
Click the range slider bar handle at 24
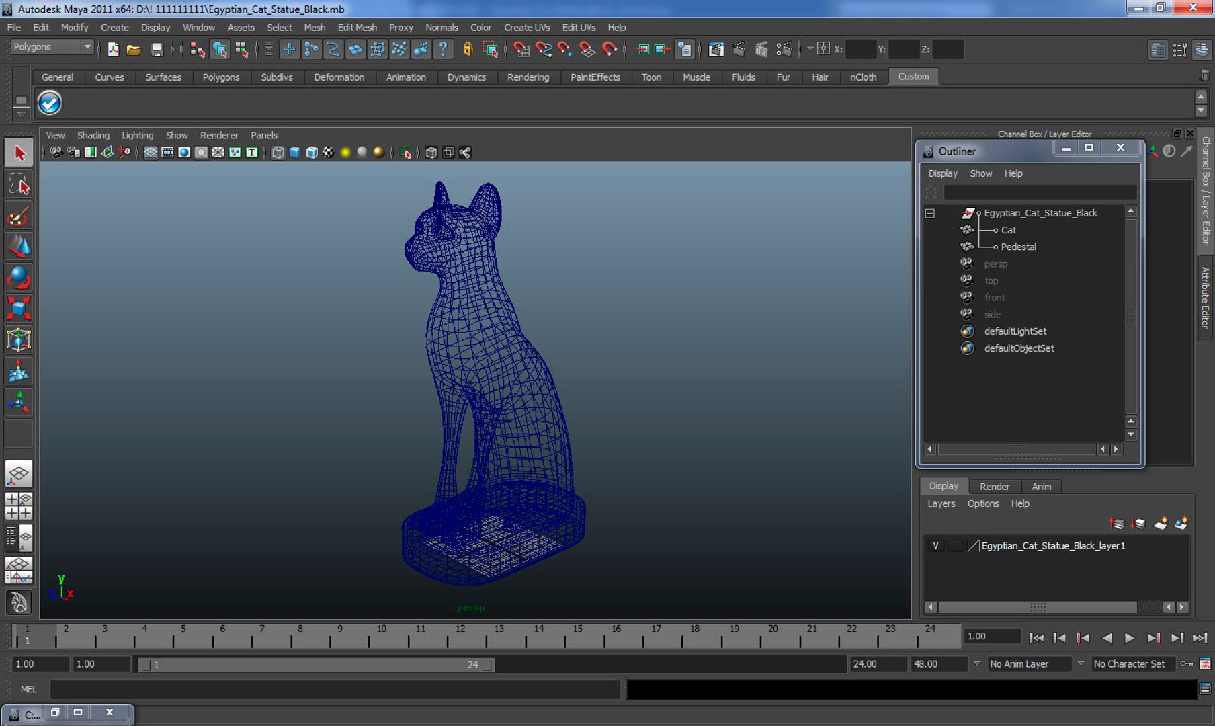(489, 664)
